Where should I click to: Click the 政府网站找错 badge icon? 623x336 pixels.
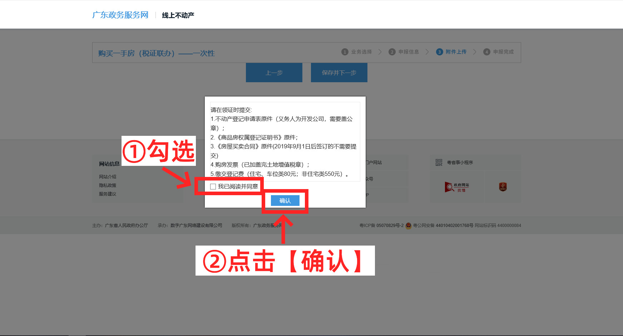click(x=457, y=187)
